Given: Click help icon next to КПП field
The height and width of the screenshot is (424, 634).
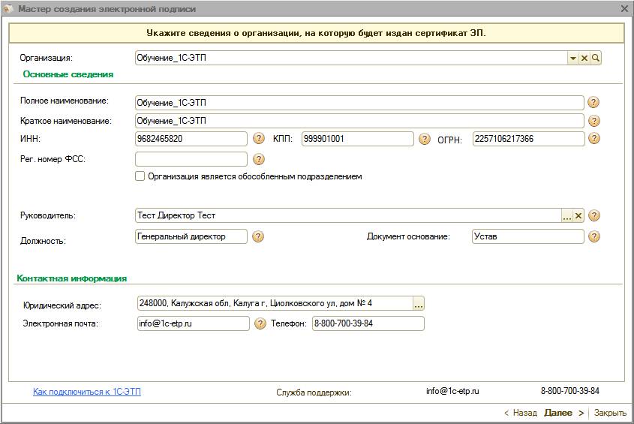Looking at the screenshot, I should click(425, 139).
